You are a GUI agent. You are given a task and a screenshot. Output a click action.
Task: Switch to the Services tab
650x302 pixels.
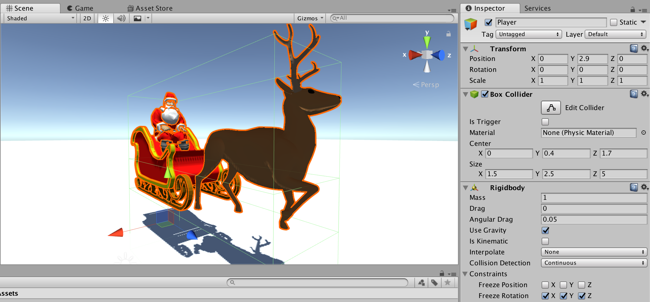click(x=538, y=8)
